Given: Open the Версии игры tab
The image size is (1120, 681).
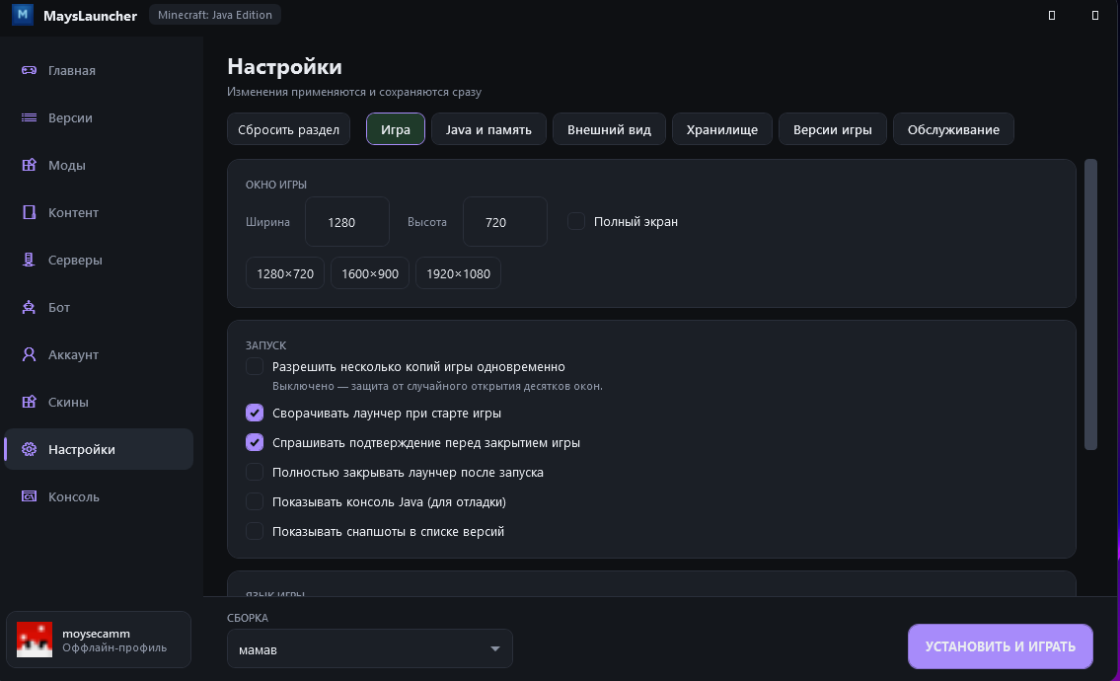Looking at the screenshot, I should (832, 129).
